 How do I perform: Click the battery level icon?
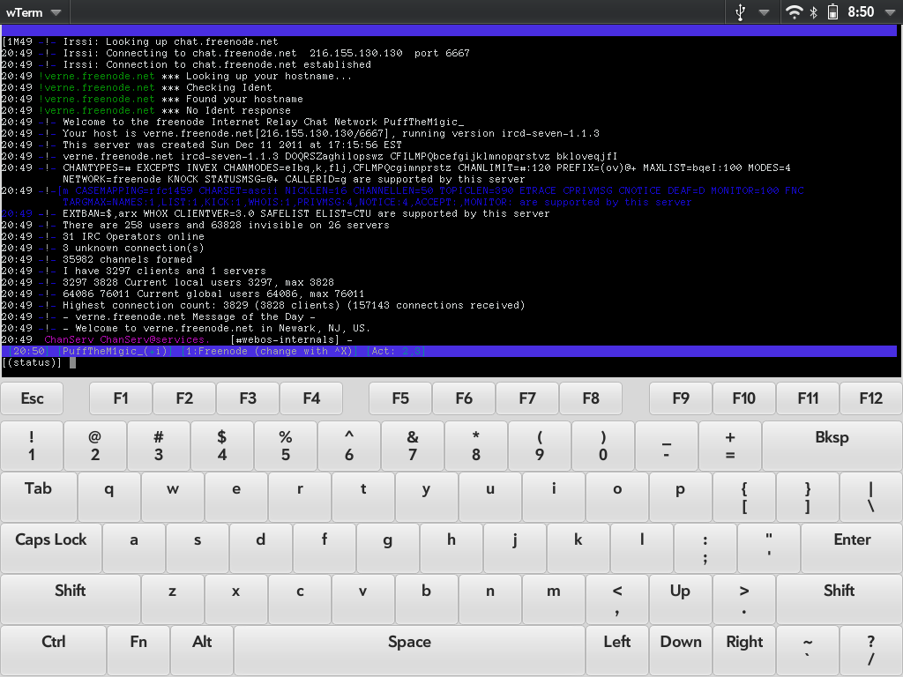pos(832,12)
